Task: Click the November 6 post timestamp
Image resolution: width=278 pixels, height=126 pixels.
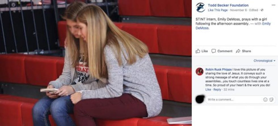Action: tap(238, 10)
